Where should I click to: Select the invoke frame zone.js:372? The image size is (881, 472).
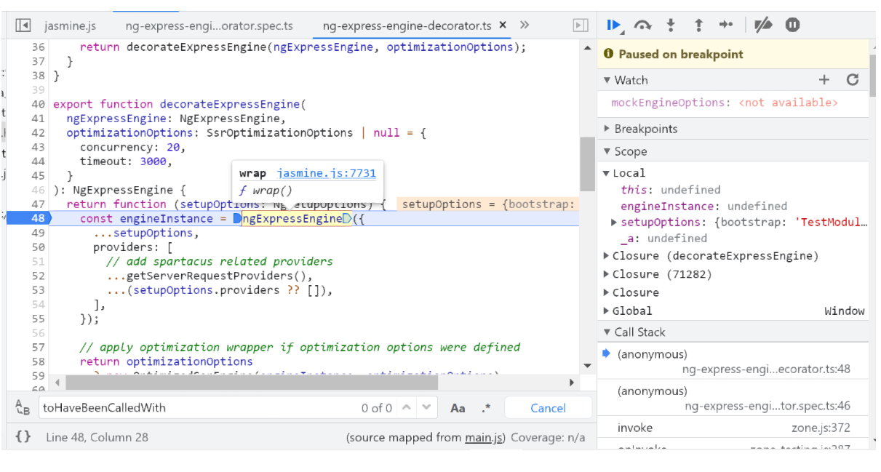coord(733,428)
